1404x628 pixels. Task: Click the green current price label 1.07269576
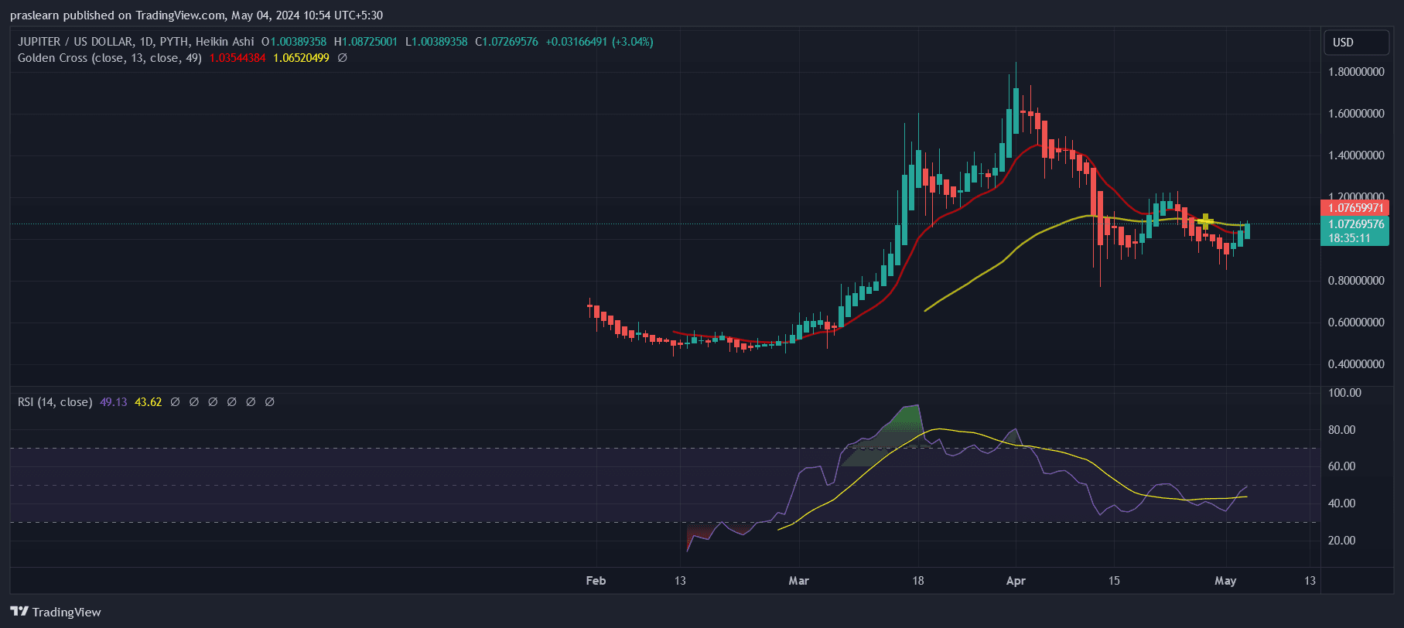click(x=1355, y=224)
